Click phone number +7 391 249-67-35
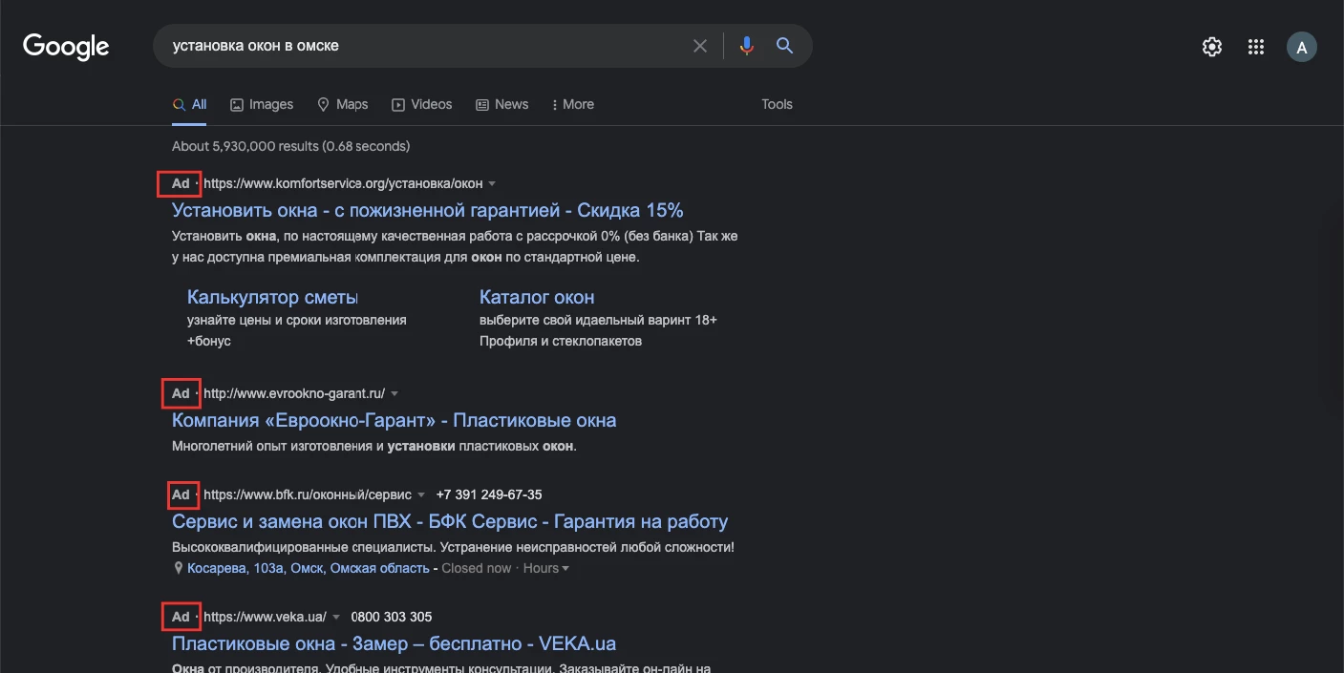 click(489, 494)
